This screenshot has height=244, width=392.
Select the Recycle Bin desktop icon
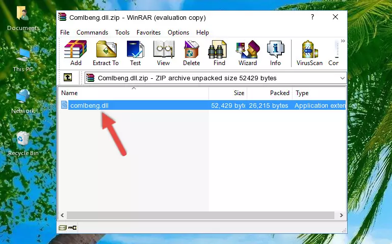coord(23,143)
